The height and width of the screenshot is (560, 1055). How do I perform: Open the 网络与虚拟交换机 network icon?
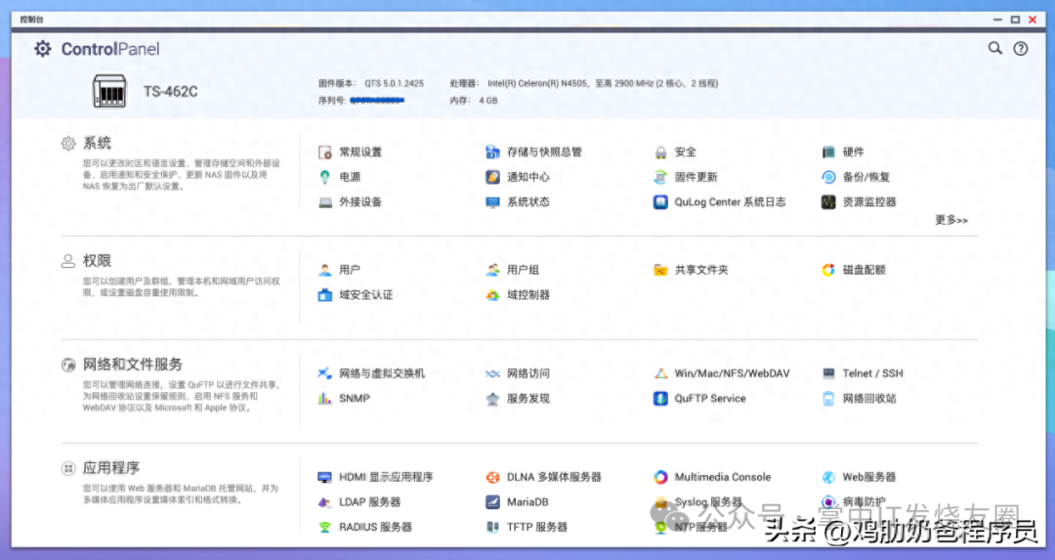[x=325, y=373]
